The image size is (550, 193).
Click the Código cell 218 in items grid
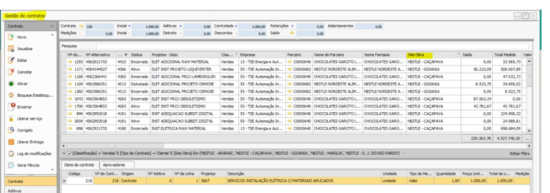pos(81,181)
